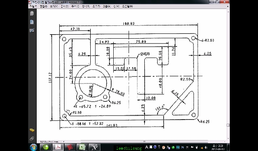Open the Pages thumbnails panel icon
Screen dimensions: 258x151
32,13
